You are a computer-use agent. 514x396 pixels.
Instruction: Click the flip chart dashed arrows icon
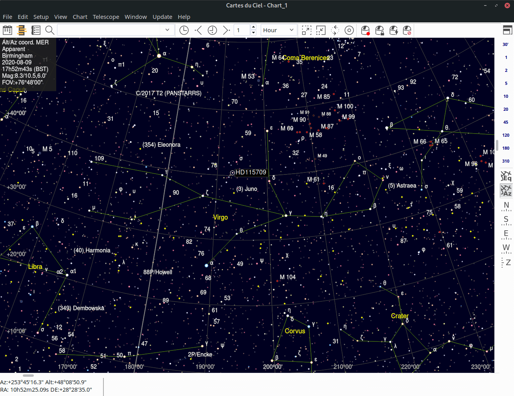pyautogui.click(x=335, y=30)
